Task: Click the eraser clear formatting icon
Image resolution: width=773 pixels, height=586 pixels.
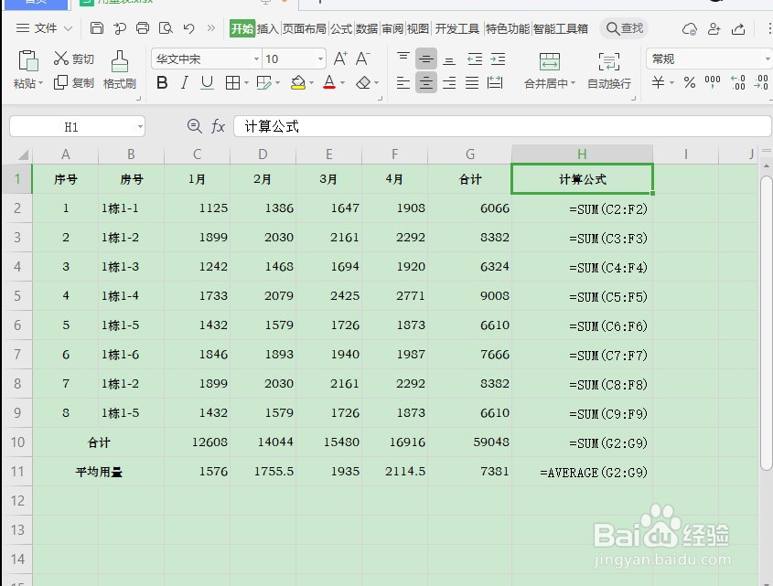Action: point(363,83)
